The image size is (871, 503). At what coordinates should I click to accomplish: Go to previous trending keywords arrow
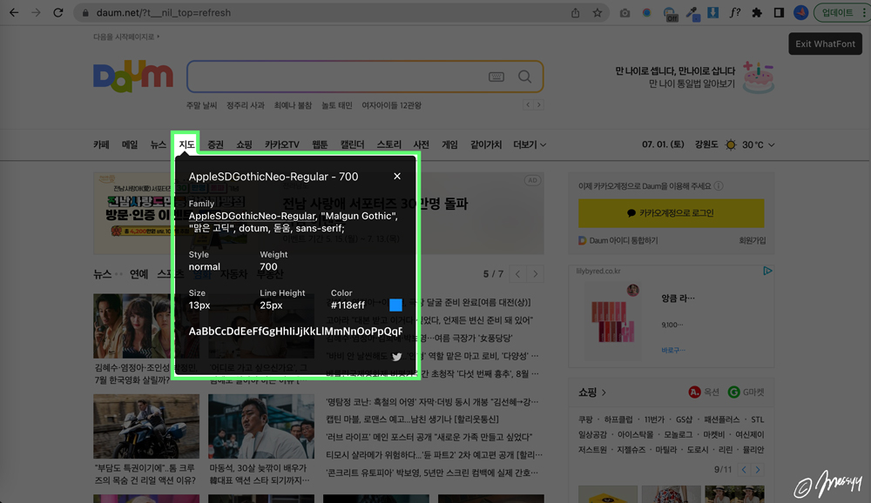pyautogui.click(x=528, y=104)
